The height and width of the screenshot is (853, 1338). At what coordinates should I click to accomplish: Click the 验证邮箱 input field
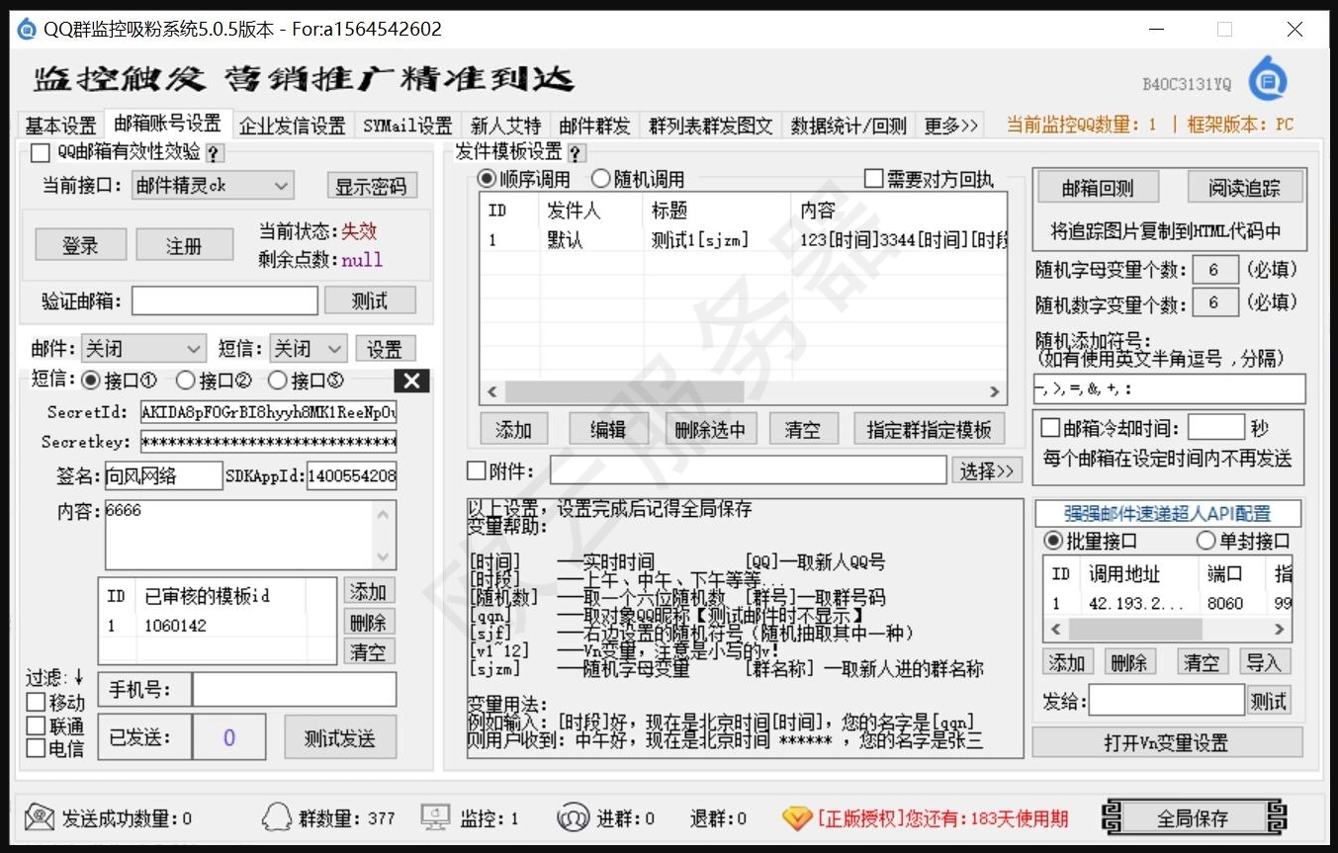pos(224,300)
